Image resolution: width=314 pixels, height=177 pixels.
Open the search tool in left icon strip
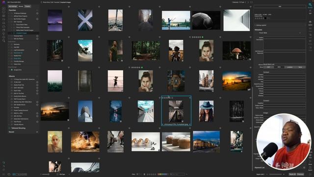pyautogui.click(x=3, y=41)
